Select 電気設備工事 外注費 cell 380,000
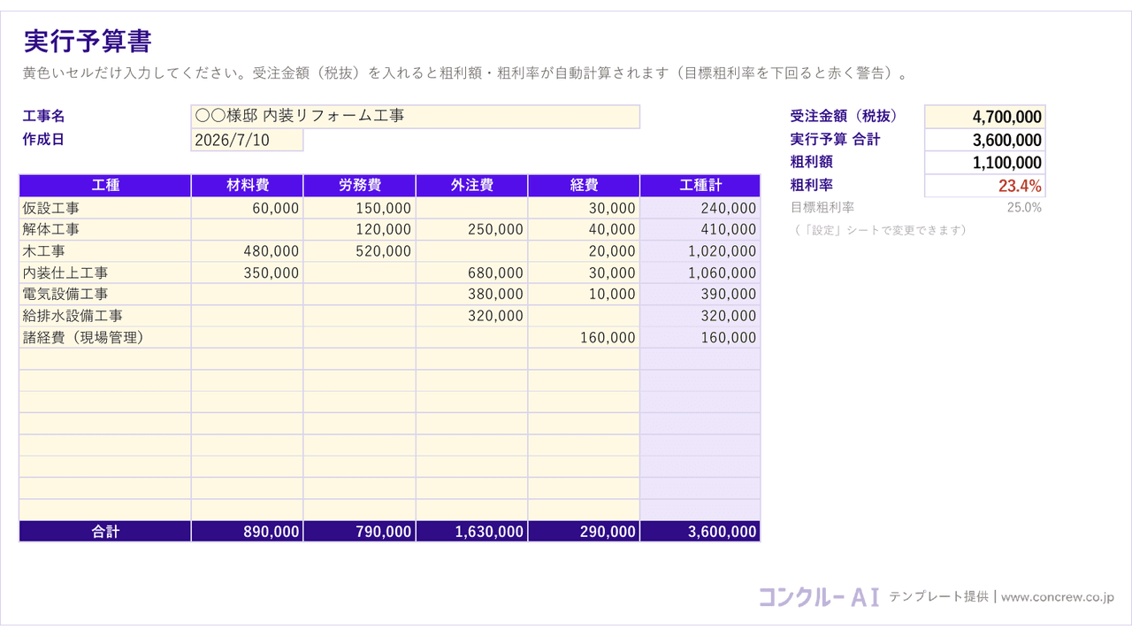The image size is (1132, 637). [472, 294]
